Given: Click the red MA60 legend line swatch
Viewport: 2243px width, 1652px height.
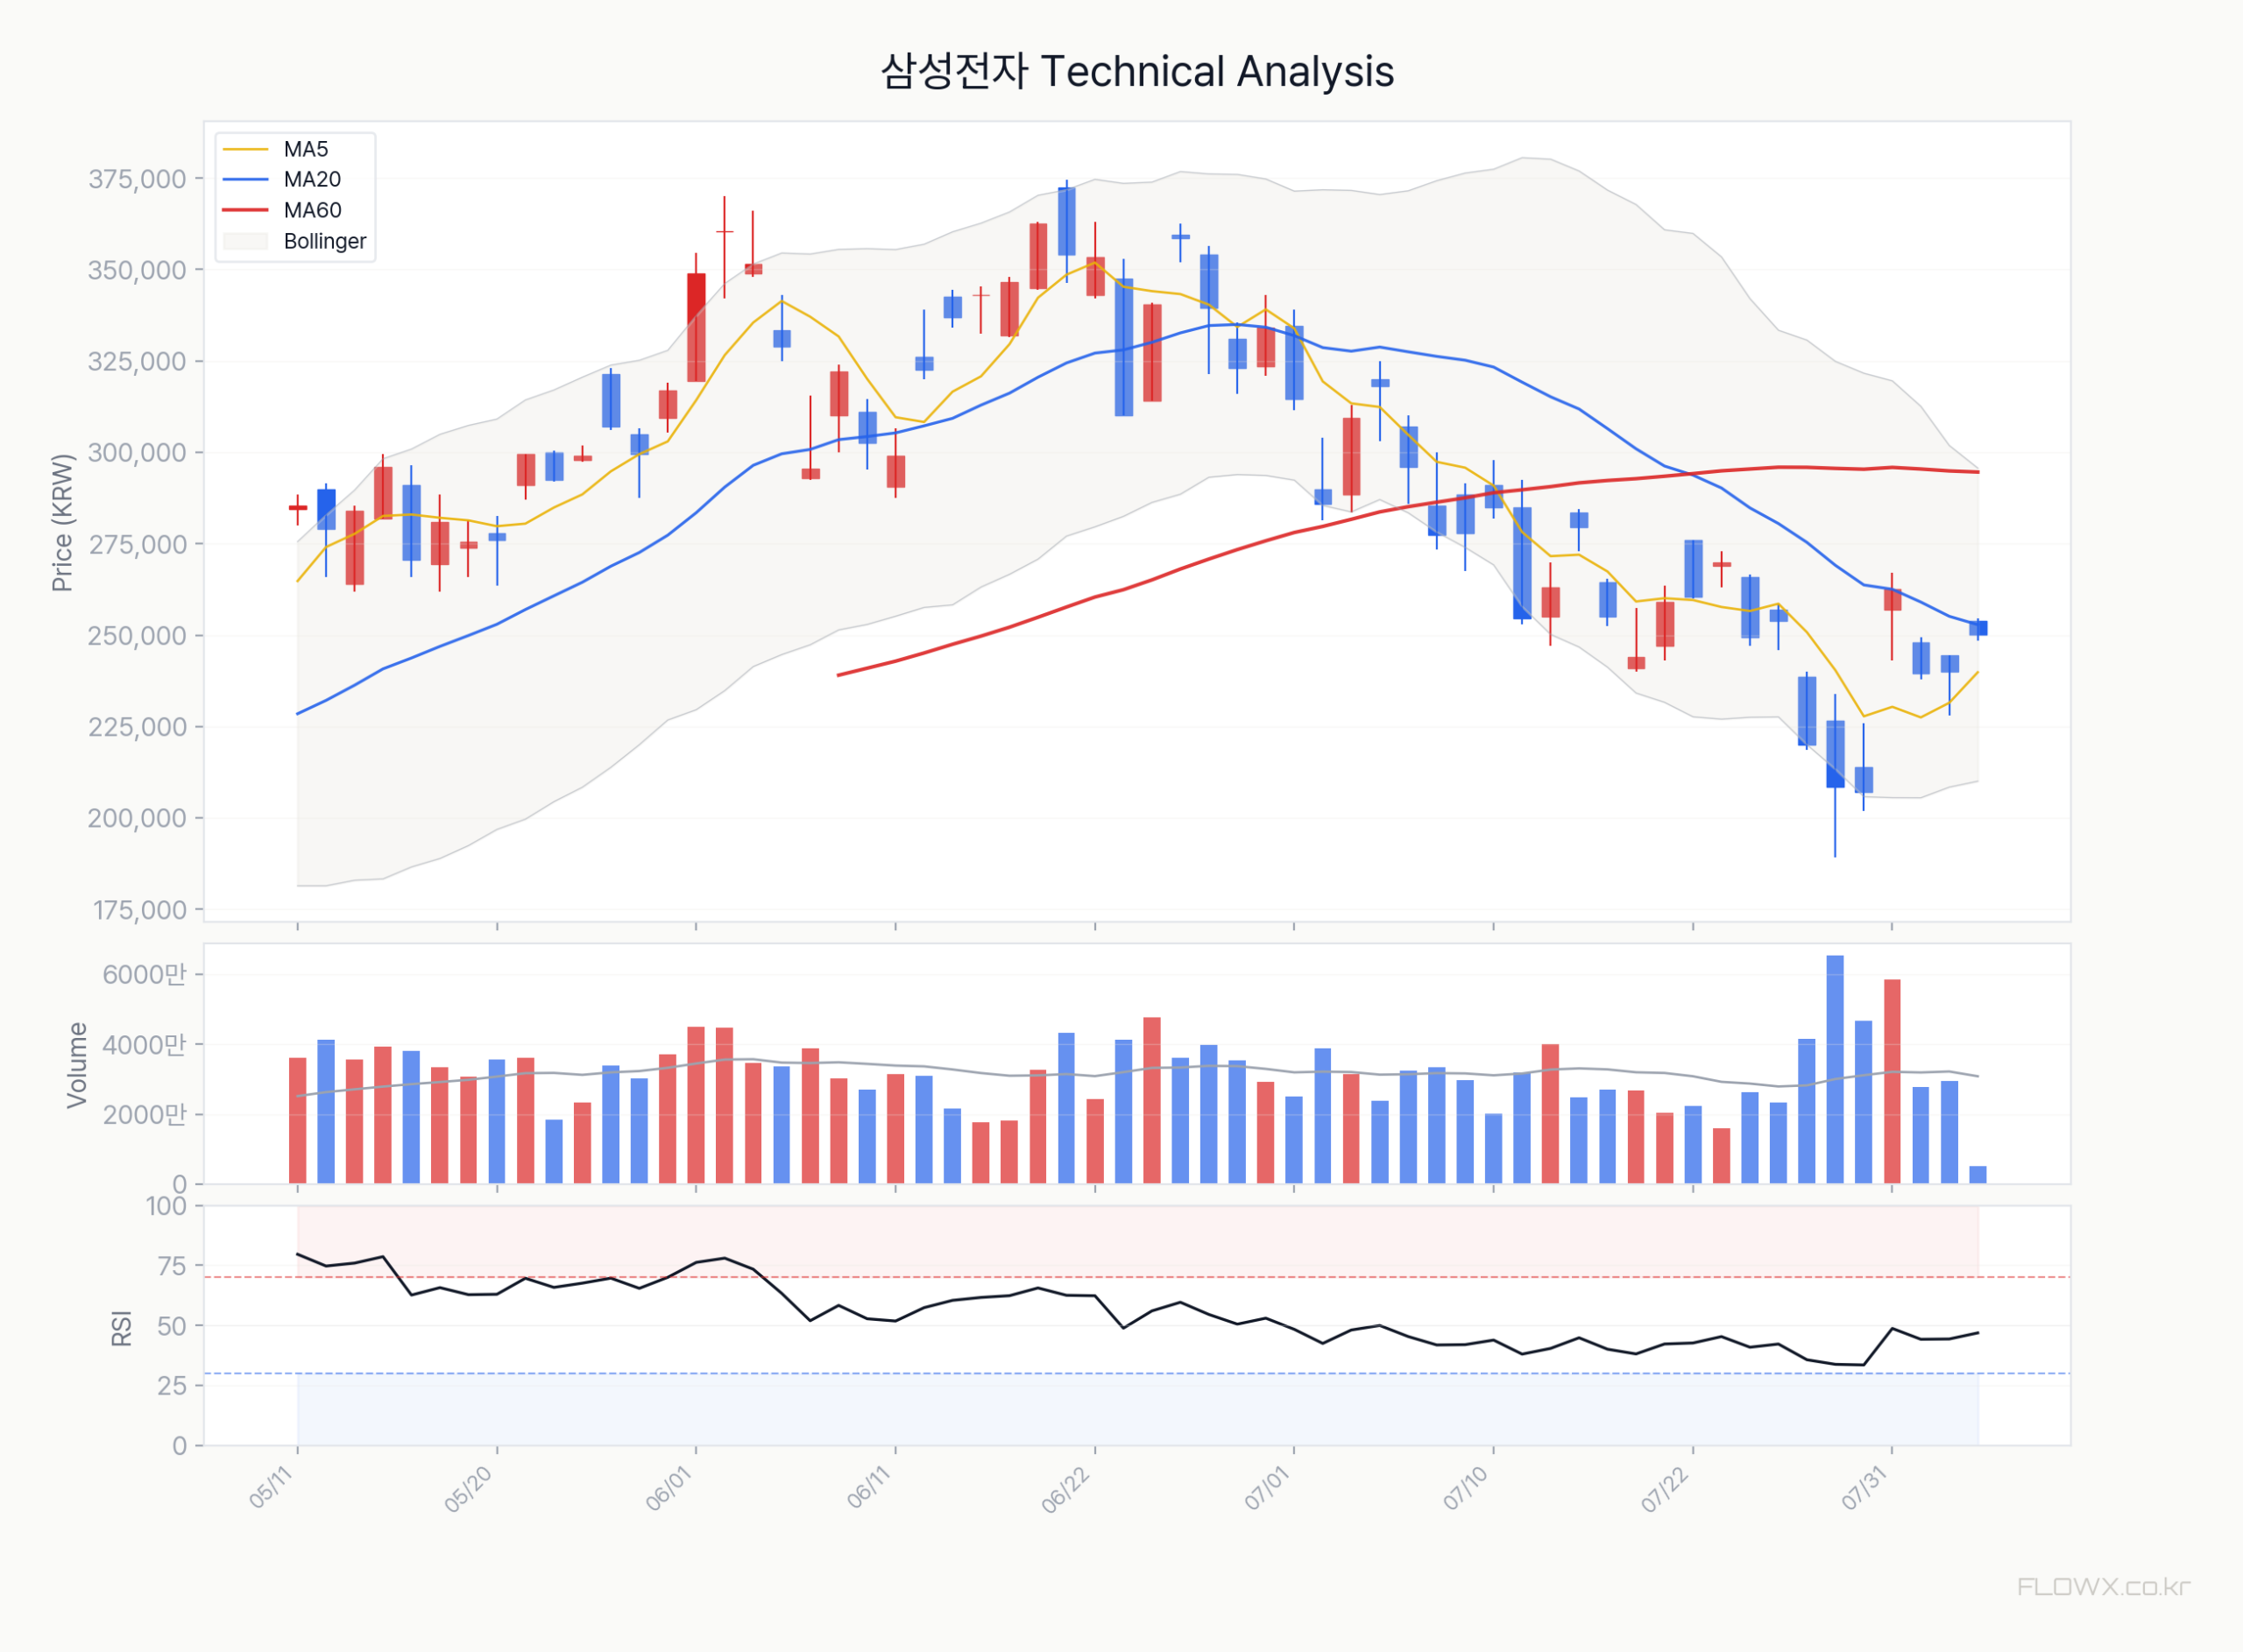Looking at the screenshot, I should [246, 210].
